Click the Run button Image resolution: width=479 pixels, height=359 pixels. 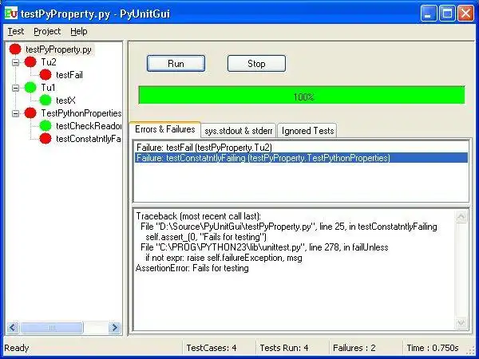pyautogui.click(x=176, y=64)
